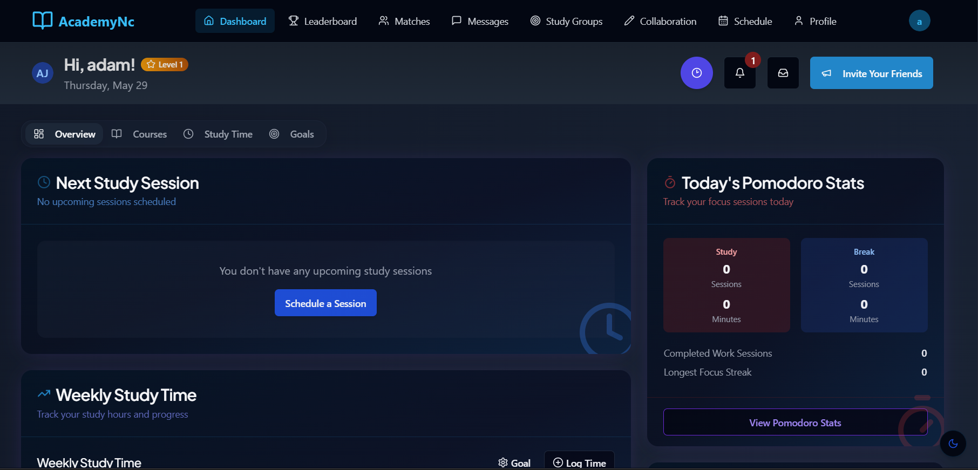The width and height of the screenshot is (978, 470).
Task: Open the Dashboard nav item
Action: [x=235, y=21]
